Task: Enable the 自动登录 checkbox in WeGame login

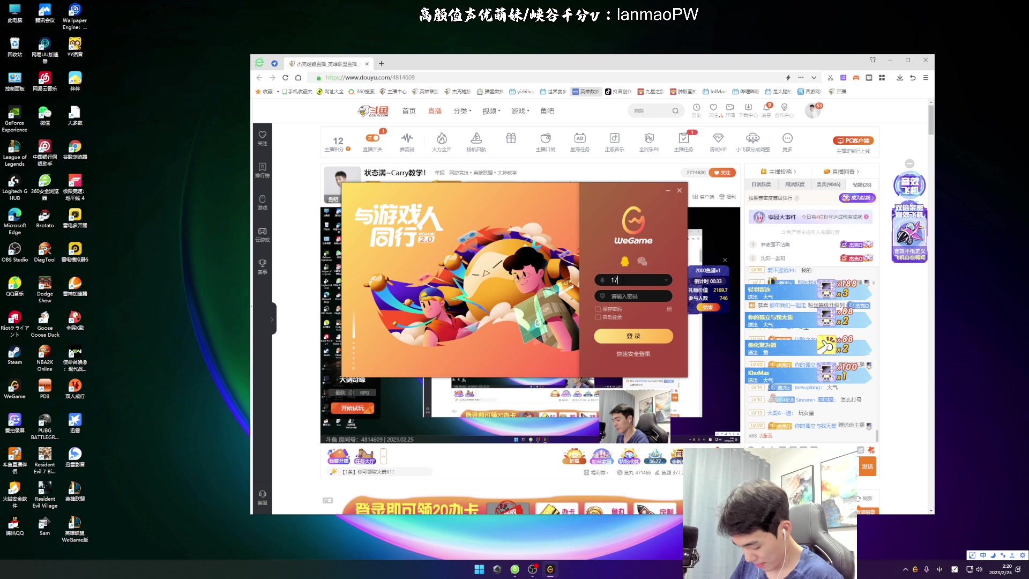Action: (598, 317)
